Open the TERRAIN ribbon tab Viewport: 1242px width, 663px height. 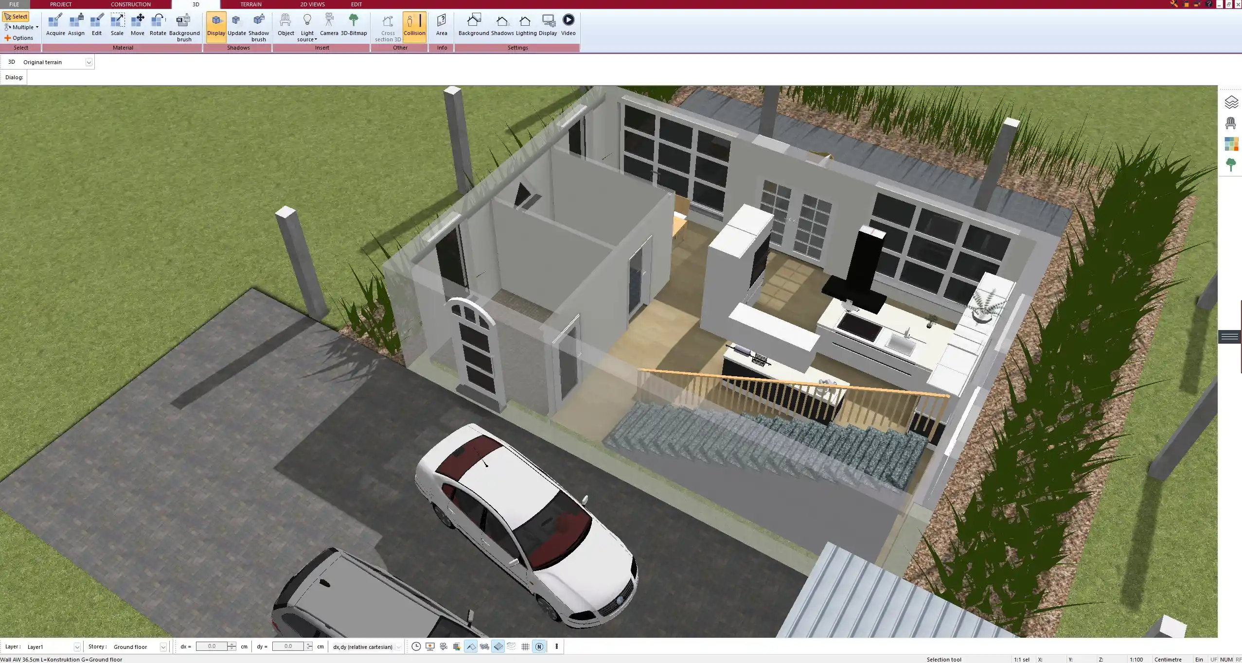point(251,4)
